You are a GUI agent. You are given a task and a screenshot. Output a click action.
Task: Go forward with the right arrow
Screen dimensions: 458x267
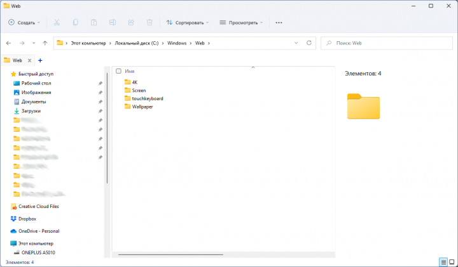(22, 43)
